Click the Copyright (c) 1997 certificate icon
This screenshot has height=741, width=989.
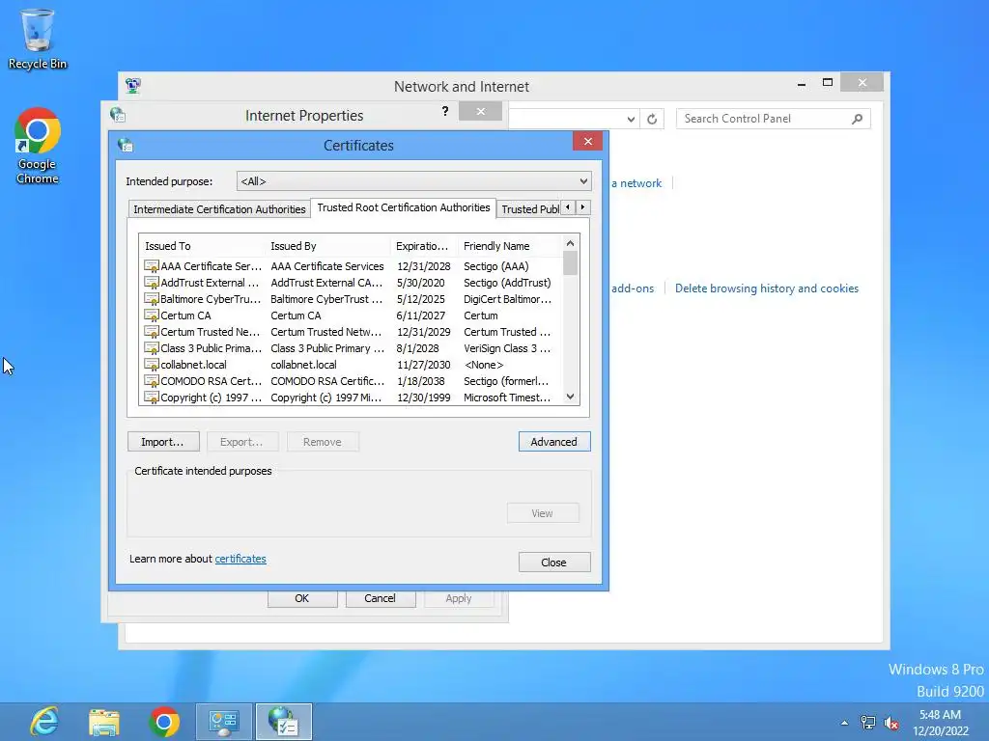pos(152,397)
